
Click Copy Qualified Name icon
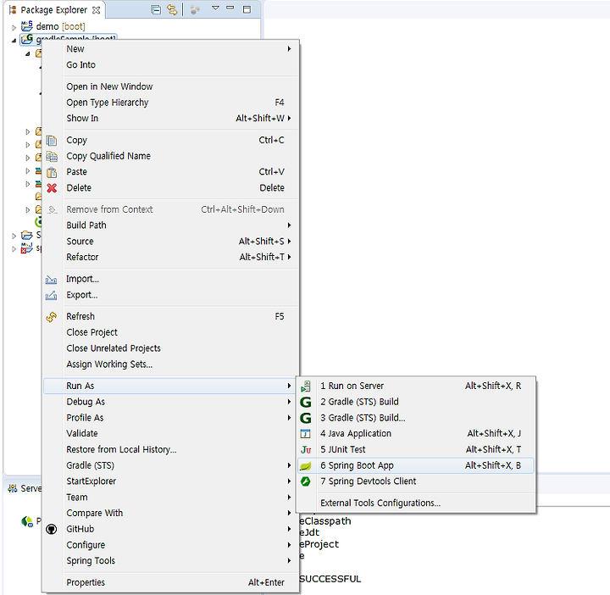coord(52,156)
